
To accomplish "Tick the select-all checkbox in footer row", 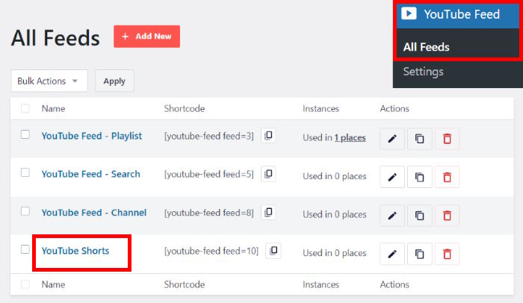I will (25, 284).
